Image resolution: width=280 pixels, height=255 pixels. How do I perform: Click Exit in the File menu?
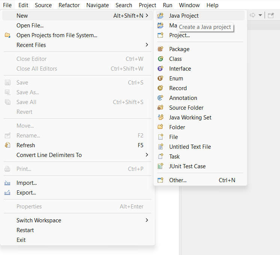(21, 240)
